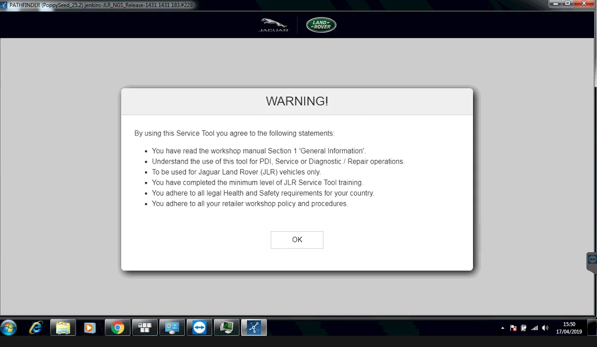Select the active Pathfinder taskbar button
597x347 pixels.
click(x=254, y=327)
